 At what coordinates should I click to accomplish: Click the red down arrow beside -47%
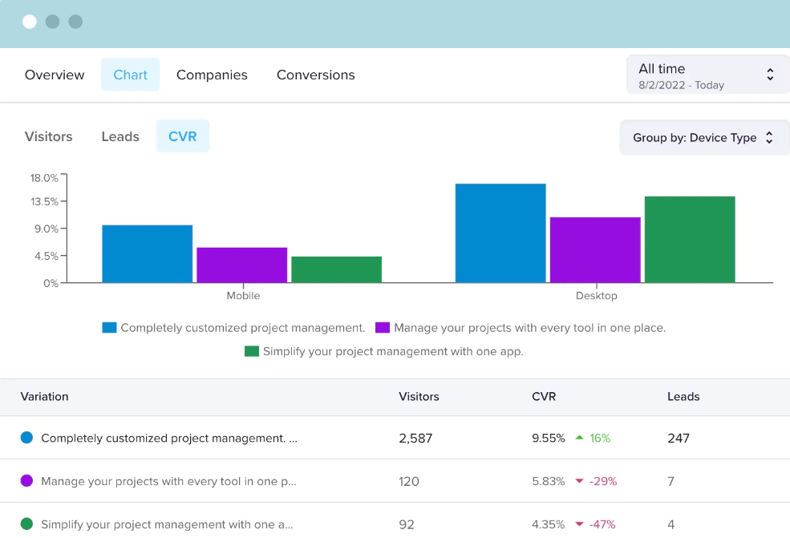tap(579, 524)
